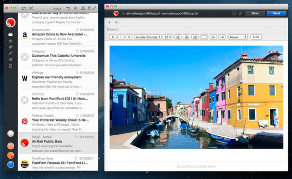Open the Lucida Grande font dropdown

(x=147, y=37)
